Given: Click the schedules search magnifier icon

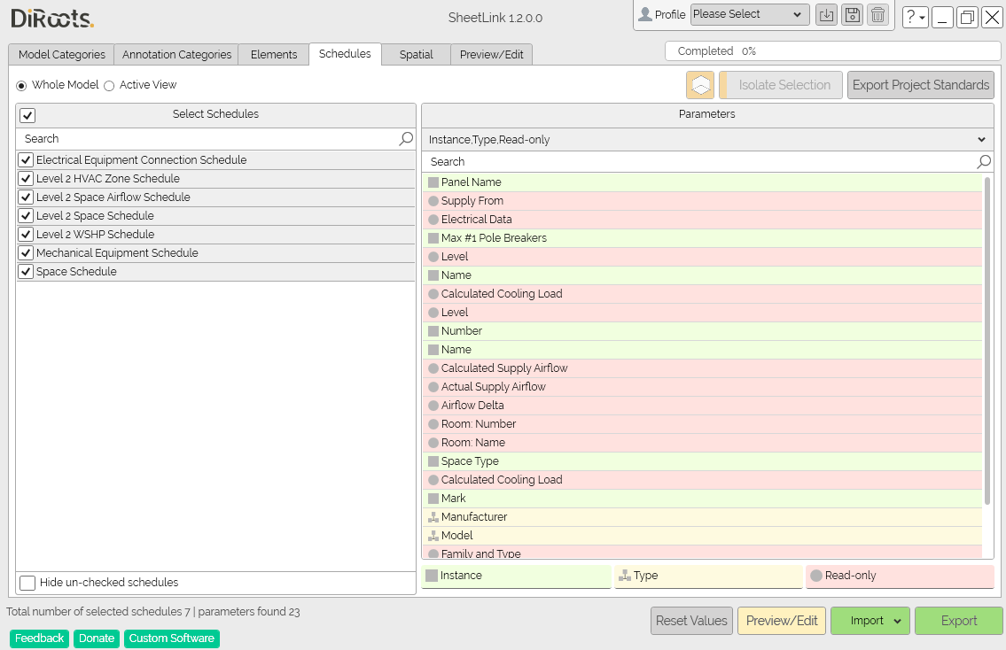Looking at the screenshot, I should click(x=406, y=138).
